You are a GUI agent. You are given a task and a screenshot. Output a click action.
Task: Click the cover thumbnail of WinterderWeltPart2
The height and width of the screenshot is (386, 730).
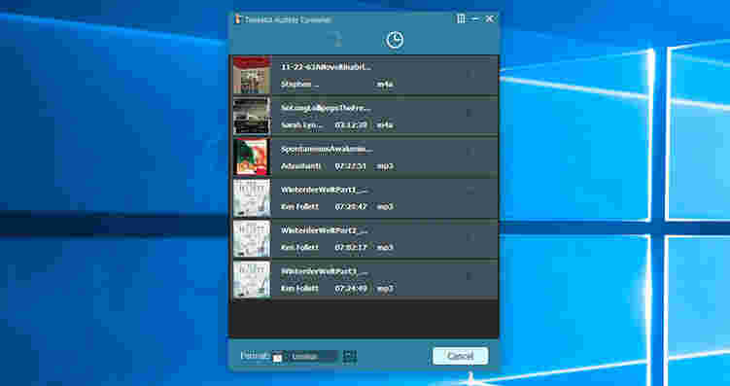coord(252,238)
